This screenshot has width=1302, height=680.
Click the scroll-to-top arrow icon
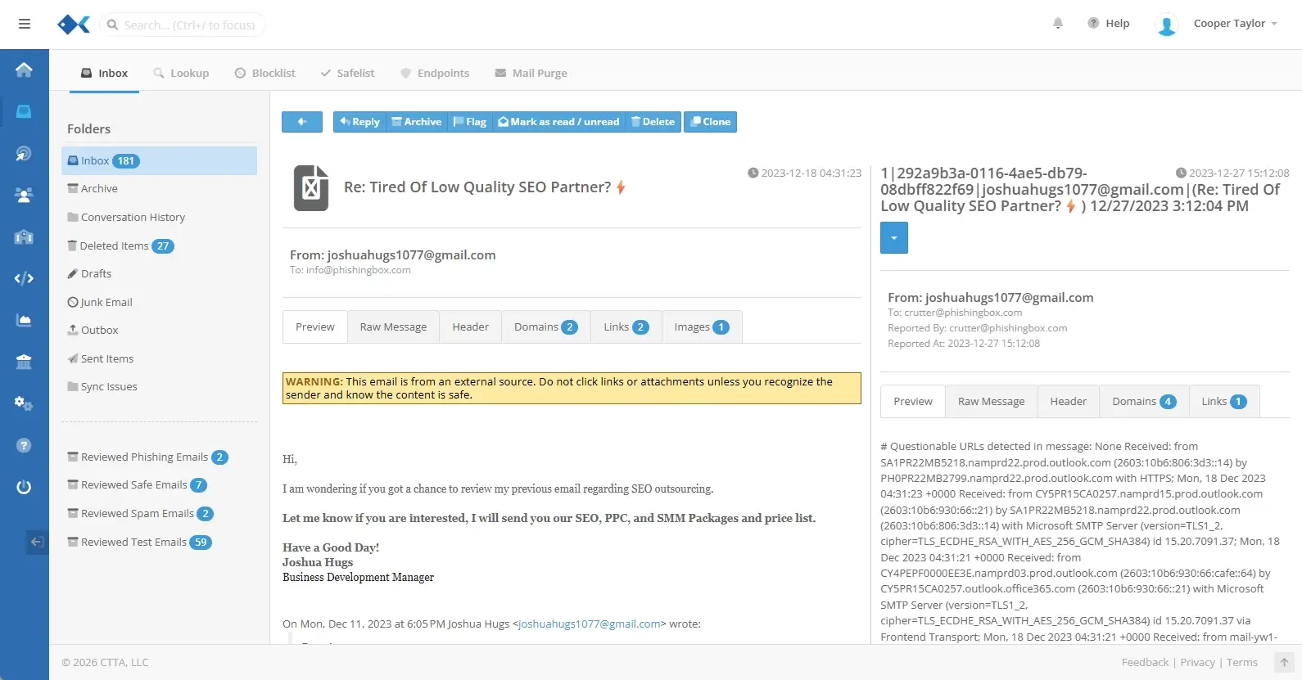pyautogui.click(x=1284, y=662)
